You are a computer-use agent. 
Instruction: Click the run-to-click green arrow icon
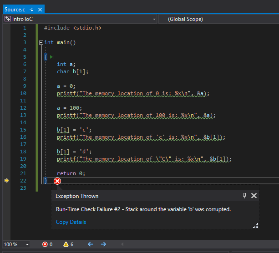click(52, 57)
